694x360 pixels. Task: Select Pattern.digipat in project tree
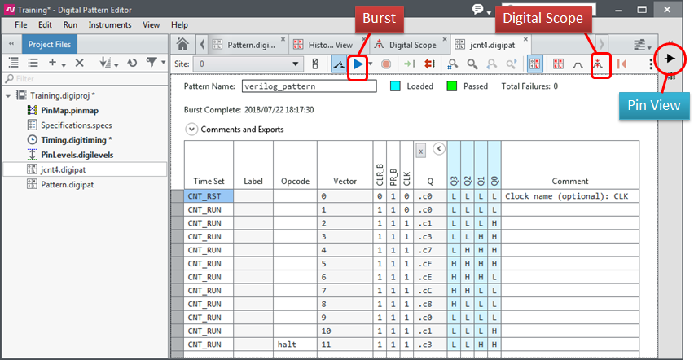coord(68,185)
